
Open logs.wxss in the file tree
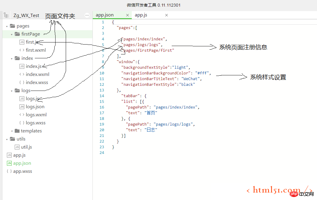click(x=35, y=123)
